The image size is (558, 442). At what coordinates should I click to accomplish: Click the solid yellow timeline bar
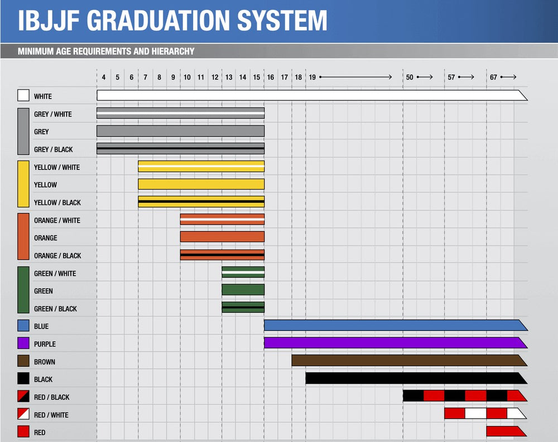click(x=201, y=184)
